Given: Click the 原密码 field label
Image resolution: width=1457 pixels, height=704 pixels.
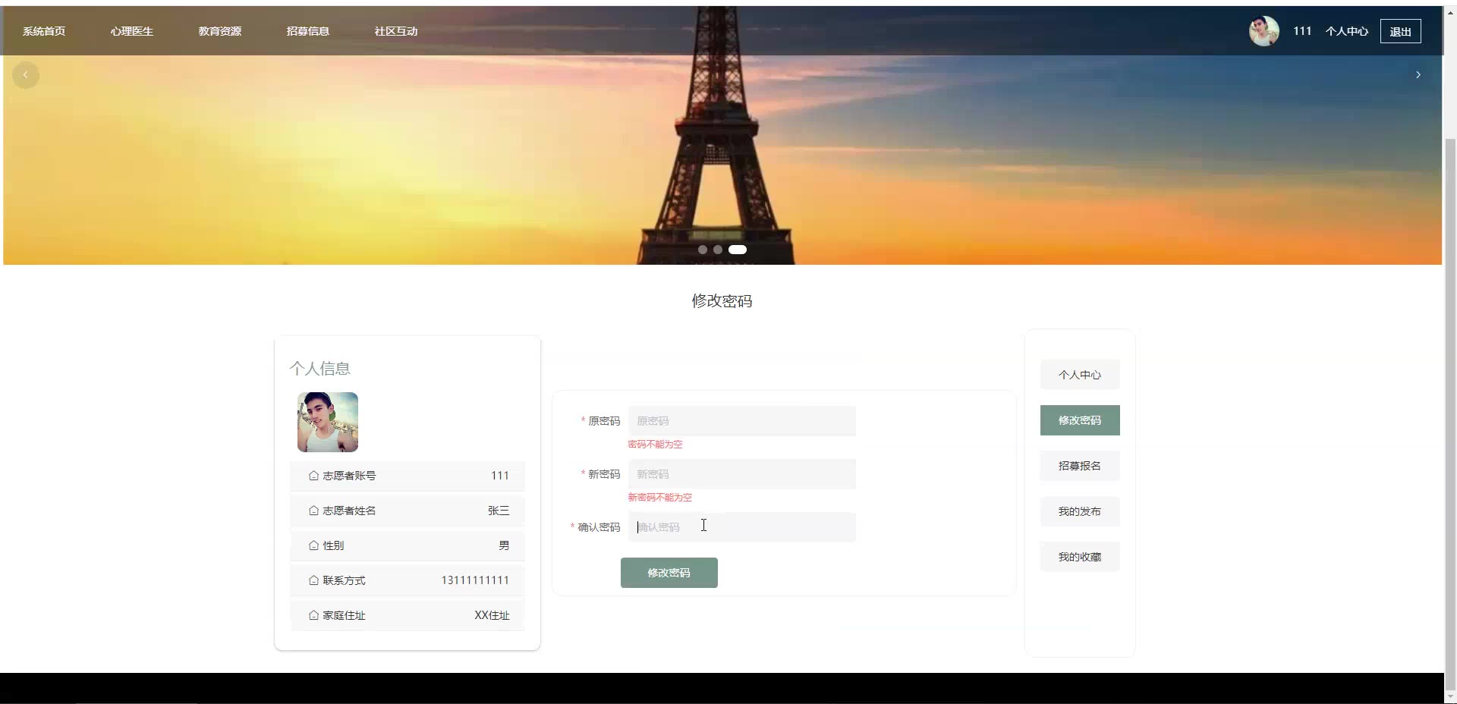Looking at the screenshot, I should pyautogui.click(x=604, y=421).
